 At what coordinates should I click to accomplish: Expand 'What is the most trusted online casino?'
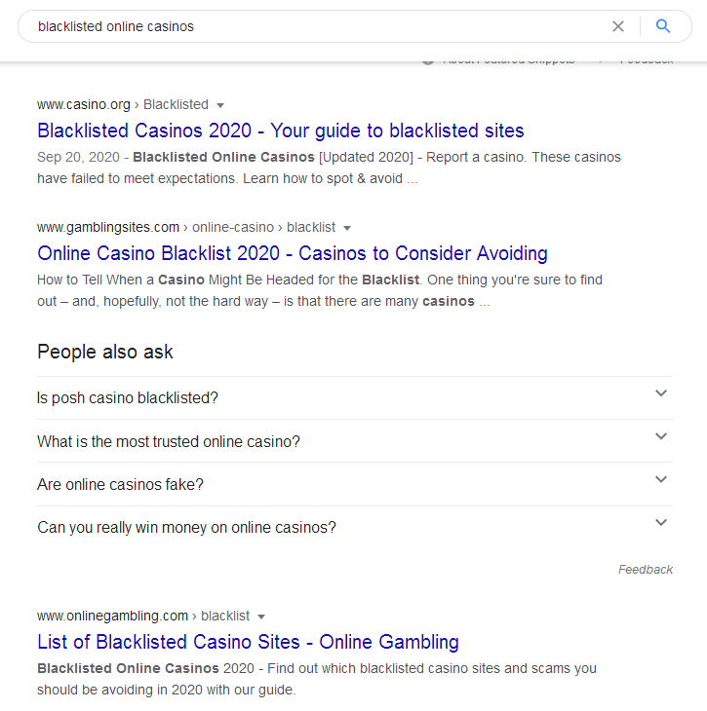(355, 441)
